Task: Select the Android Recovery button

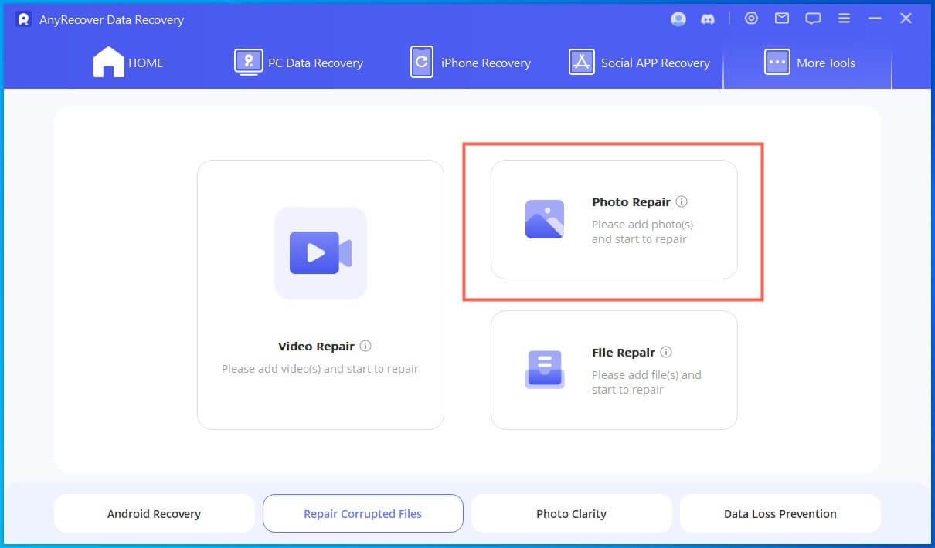Action: tap(154, 513)
